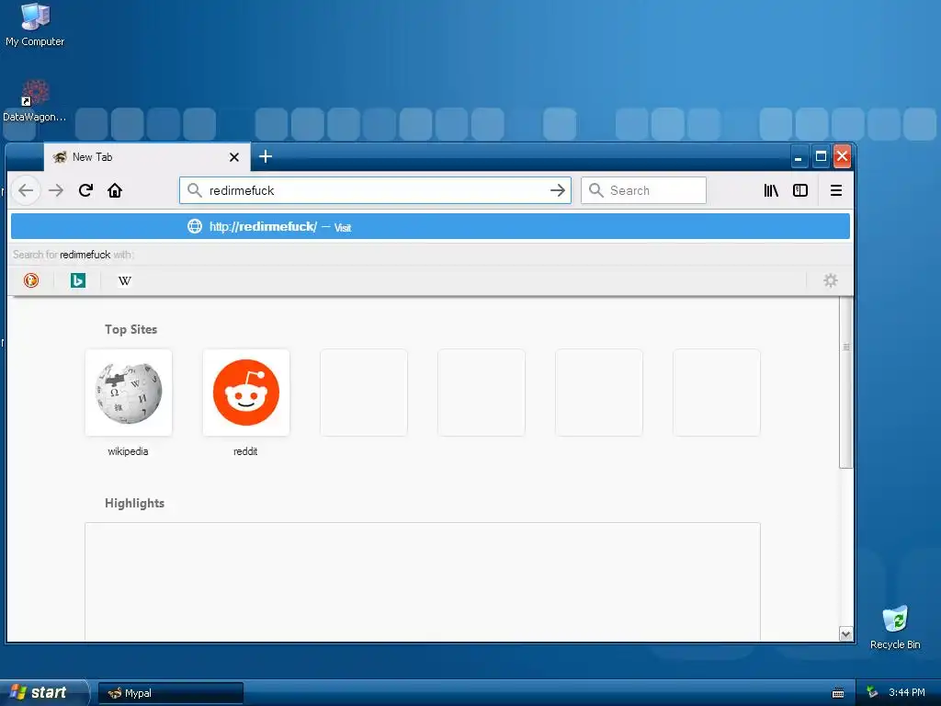Image resolution: width=941 pixels, height=706 pixels.
Task: Click the magnifier icon in address bar
Action: pos(194,190)
